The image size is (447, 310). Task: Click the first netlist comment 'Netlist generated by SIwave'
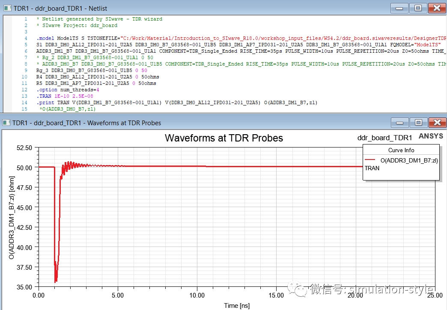pyautogui.click(x=99, y=19)
